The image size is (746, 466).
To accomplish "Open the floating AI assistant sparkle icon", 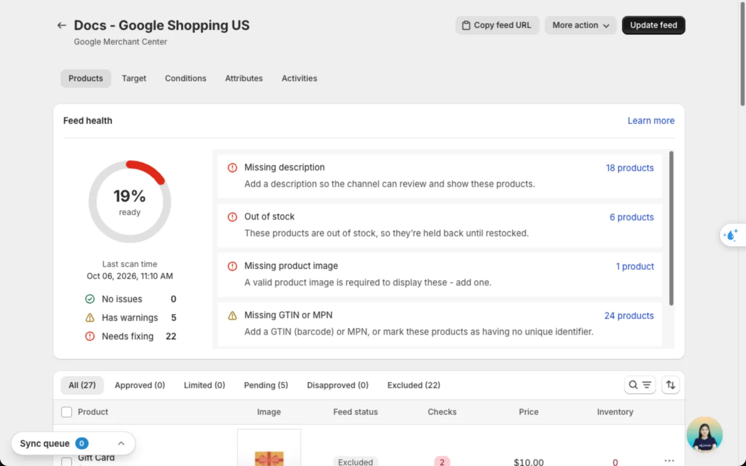I will (731, 235).
